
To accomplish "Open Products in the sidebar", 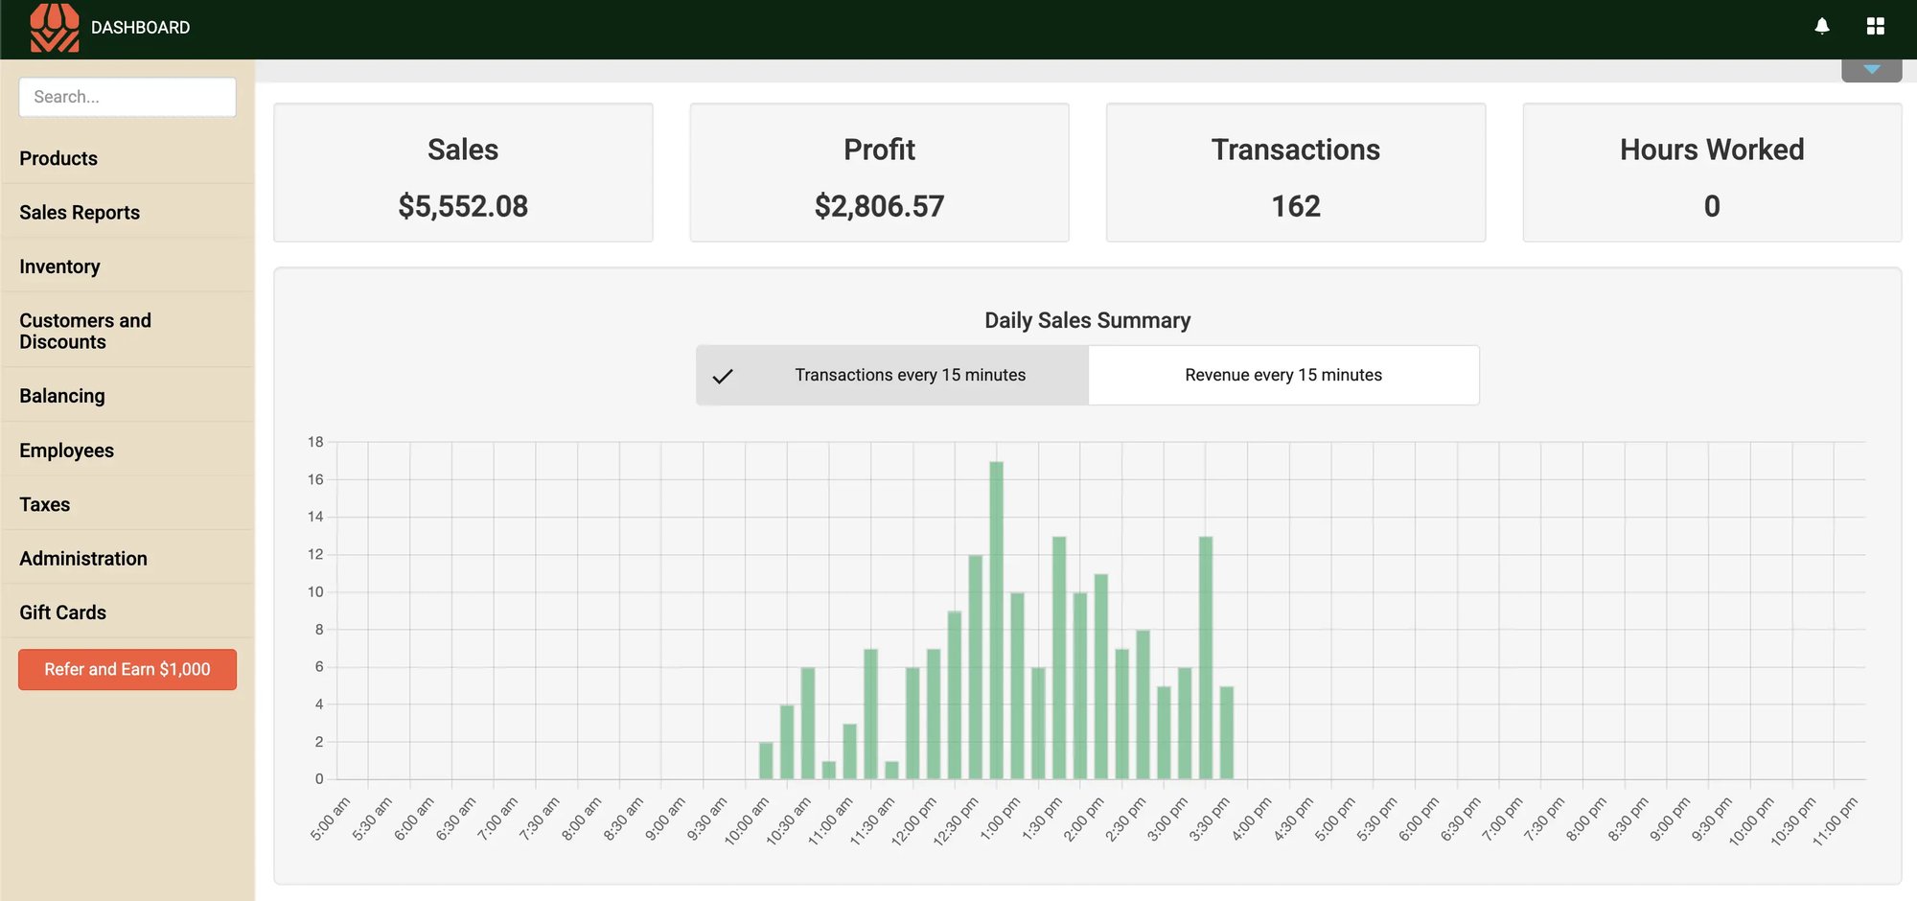I will 58,158.
